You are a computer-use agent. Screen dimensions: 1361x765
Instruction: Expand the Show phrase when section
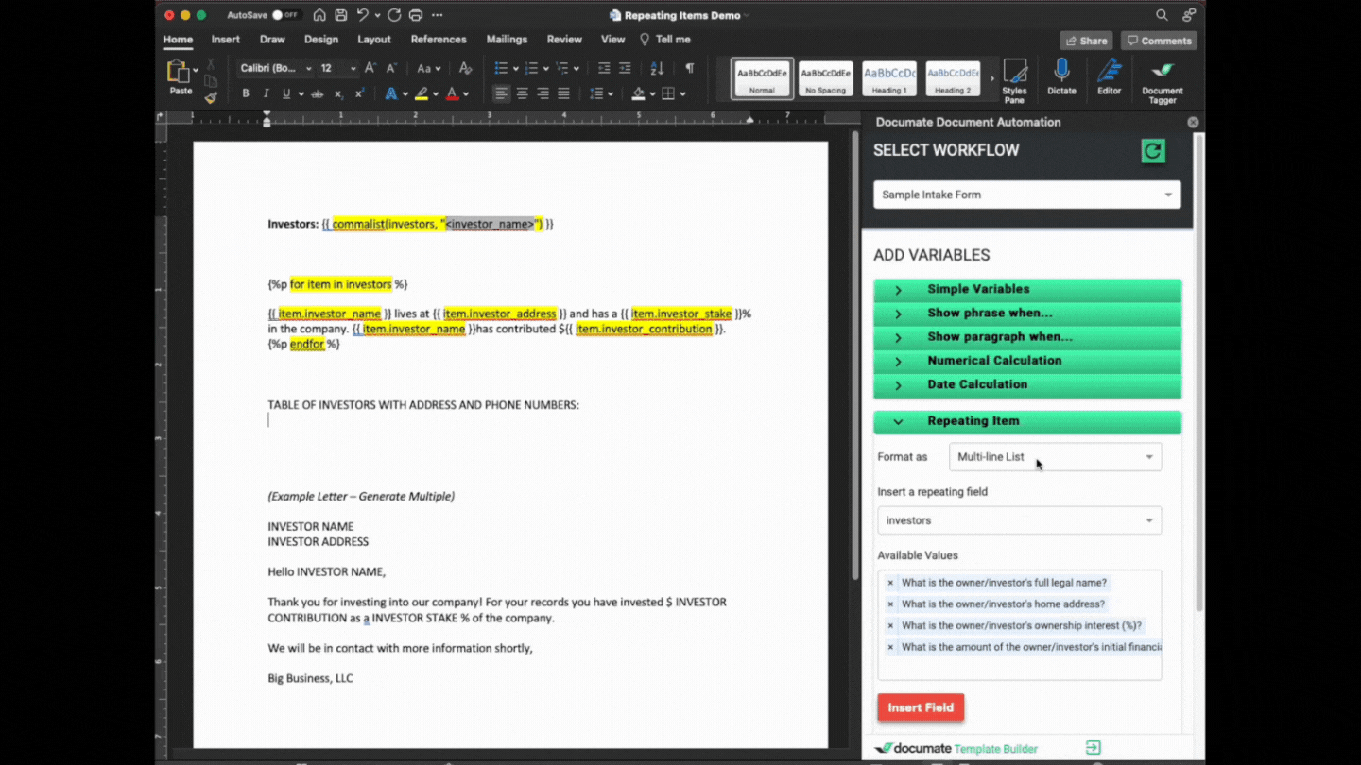click(x=1026, y=313)
